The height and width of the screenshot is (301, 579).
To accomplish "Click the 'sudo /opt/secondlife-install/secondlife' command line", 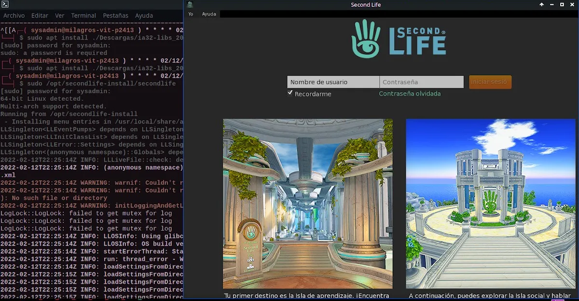I will 101,83.
